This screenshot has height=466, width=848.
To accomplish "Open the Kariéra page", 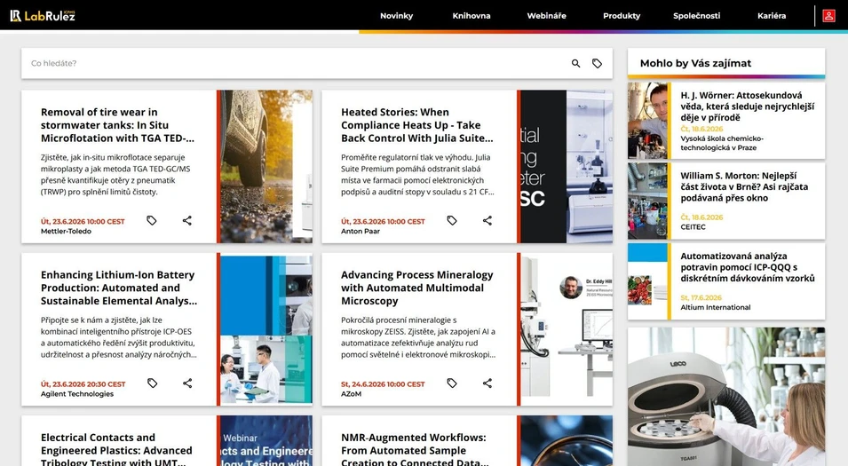I will click(x=772, y=16).
